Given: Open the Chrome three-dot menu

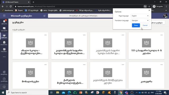Looking at the screenshot, I should click(x=166, y=6).
